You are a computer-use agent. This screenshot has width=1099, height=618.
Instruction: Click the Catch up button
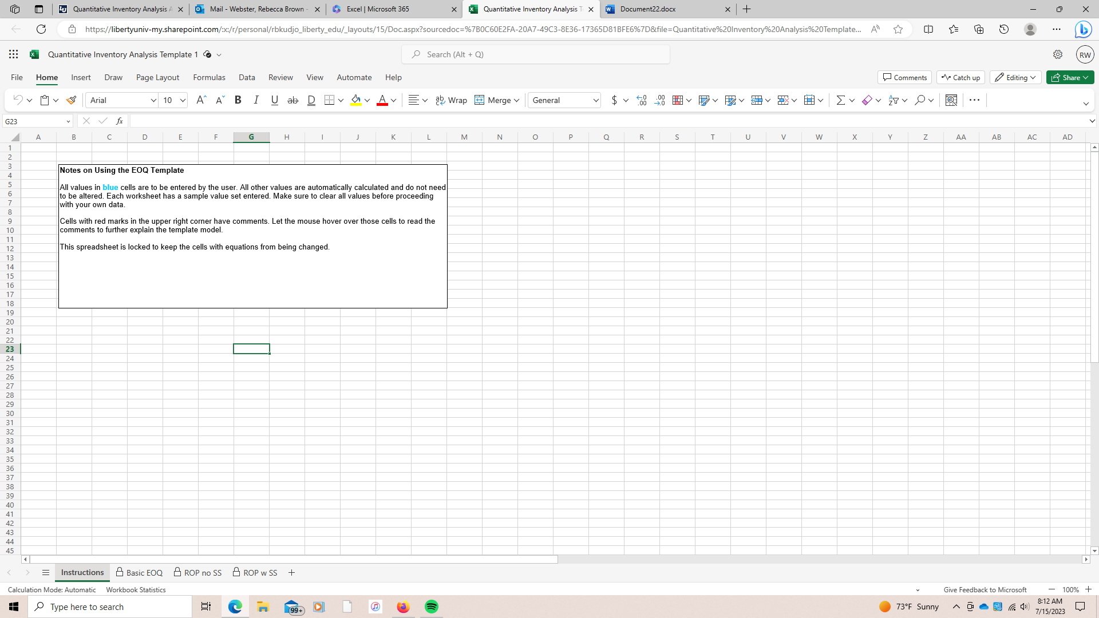960,77
